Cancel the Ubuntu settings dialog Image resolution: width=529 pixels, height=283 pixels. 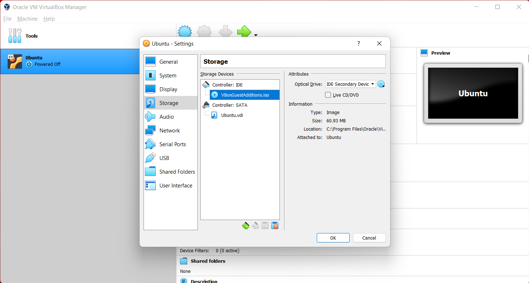coord(369,238)
